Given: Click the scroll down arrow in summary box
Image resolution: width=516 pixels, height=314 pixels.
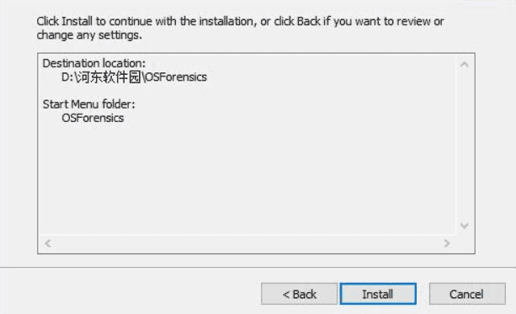Looking at the screenshot, I should pyautogui.click(x=465, y=226).
